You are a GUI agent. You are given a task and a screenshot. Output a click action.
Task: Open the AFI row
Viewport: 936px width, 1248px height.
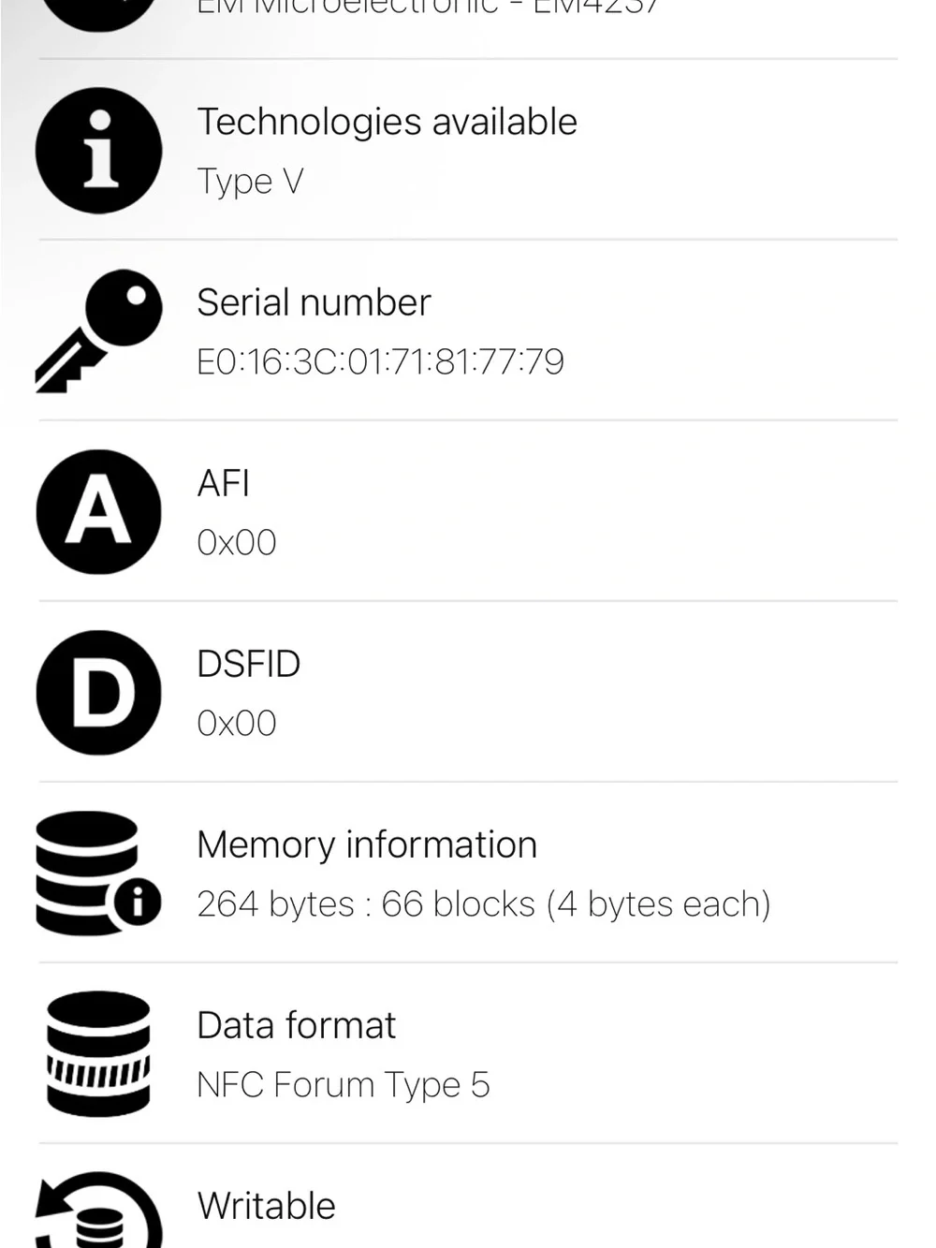point(468,511)
